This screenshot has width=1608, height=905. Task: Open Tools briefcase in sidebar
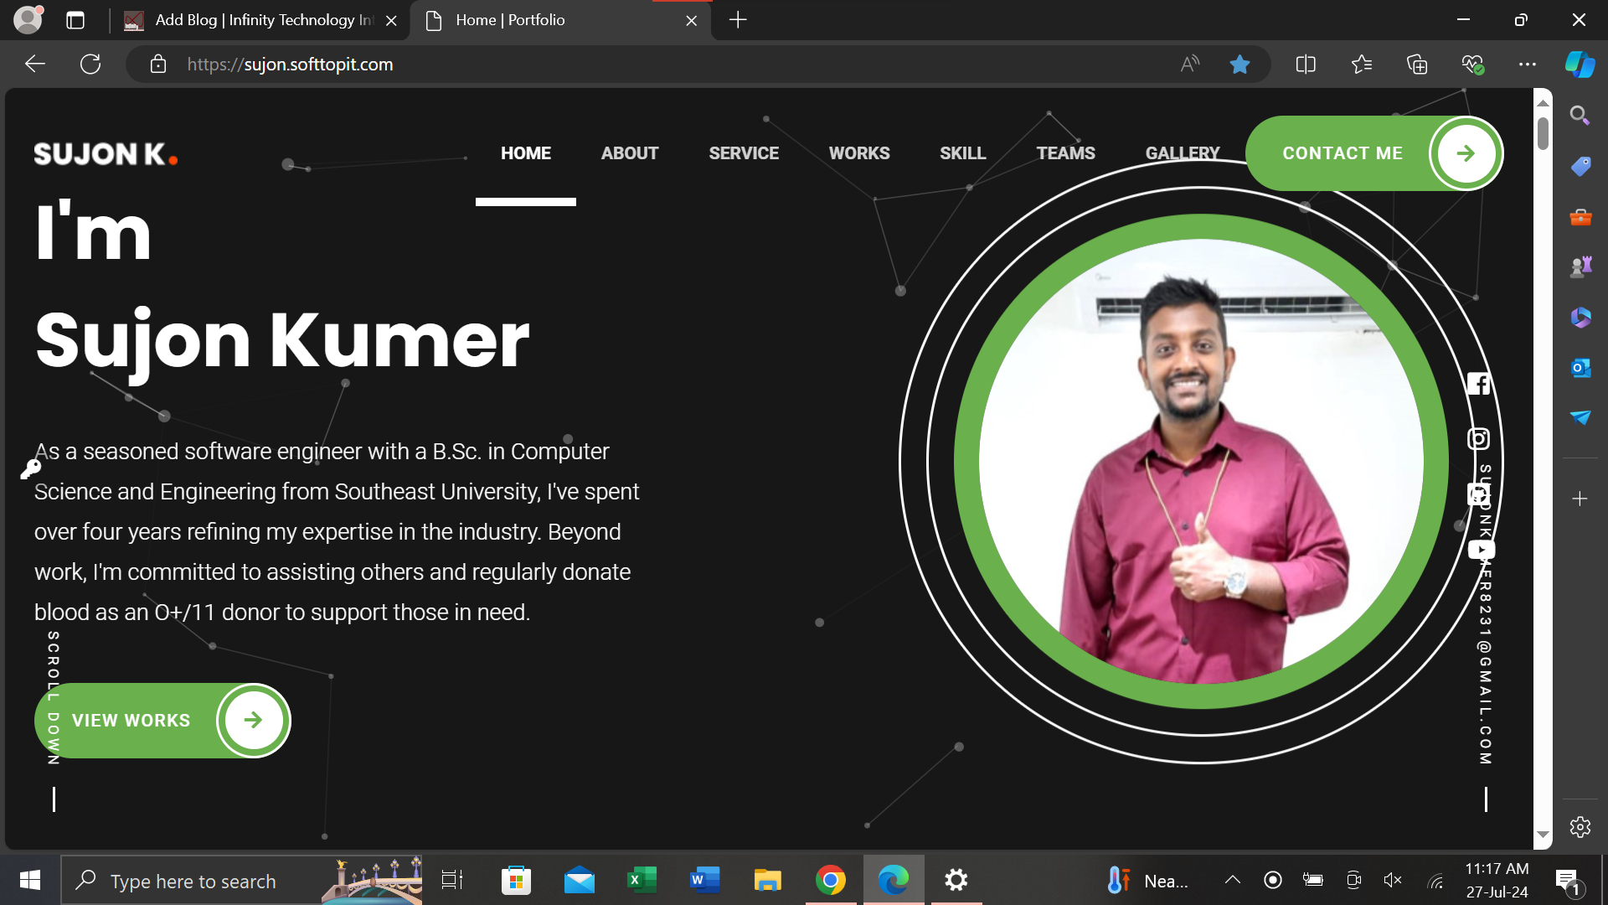pyautogui.click(x=1580, y=217)
